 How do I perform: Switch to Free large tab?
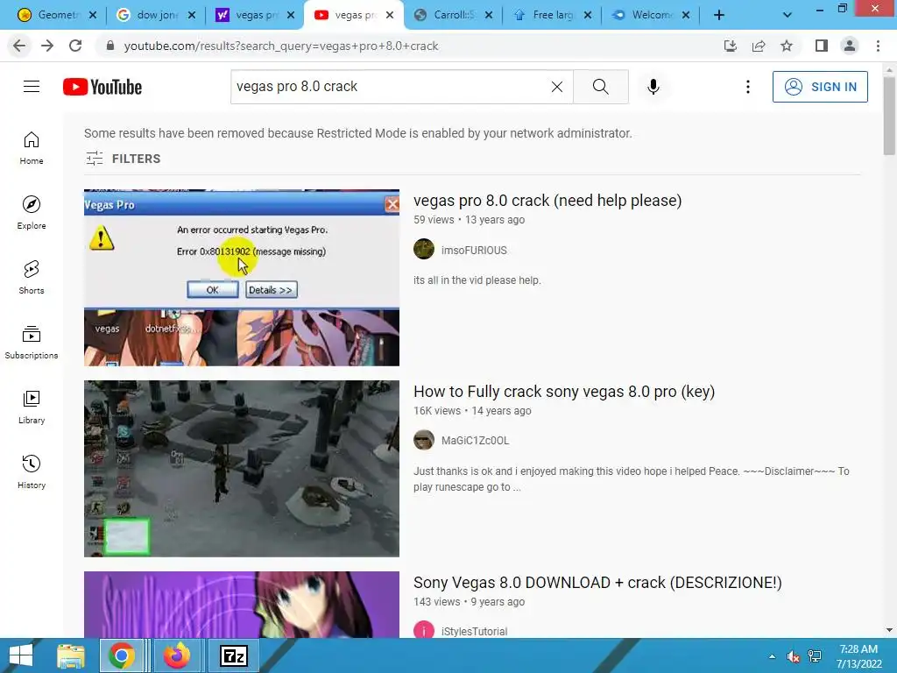(552, 15)
